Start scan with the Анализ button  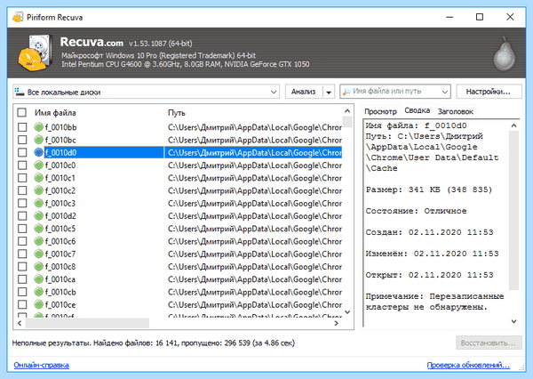click(304, 92)
